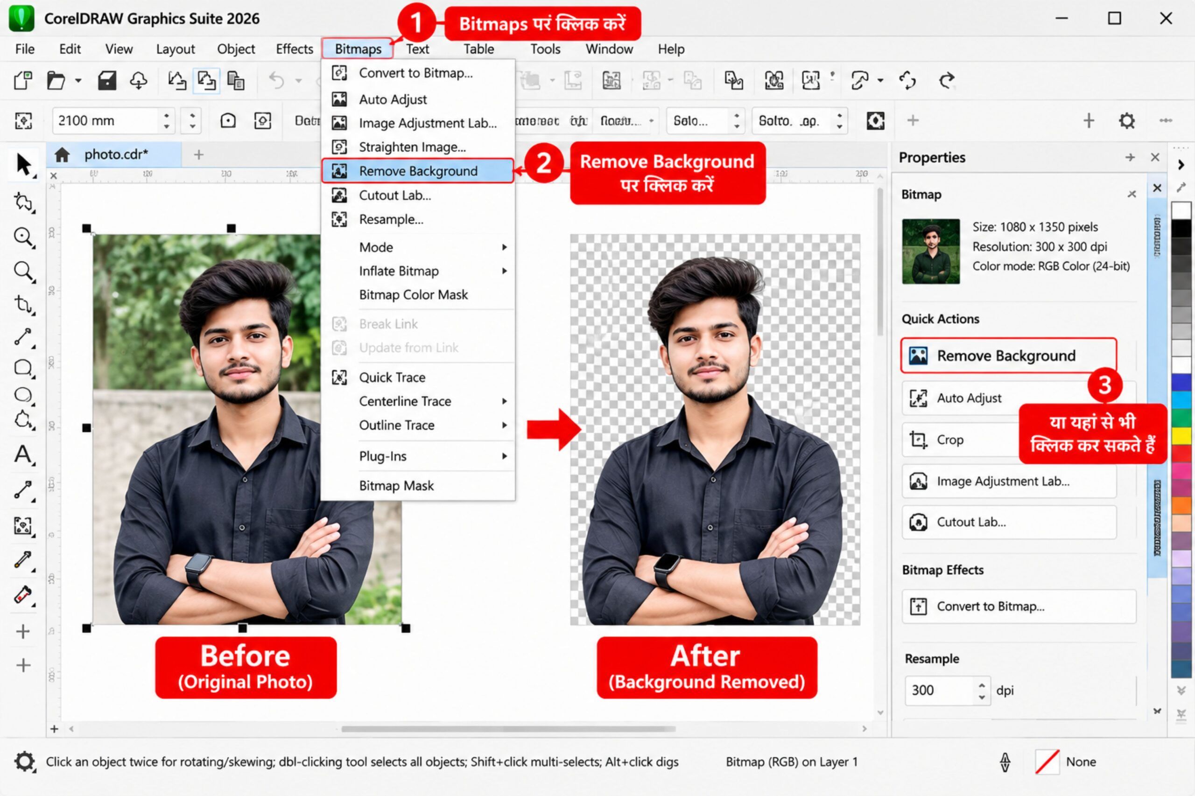The height and width of the screenshot is (796, 1195).
Task: Select the Eyedropper tool
Action: point(23,560)
